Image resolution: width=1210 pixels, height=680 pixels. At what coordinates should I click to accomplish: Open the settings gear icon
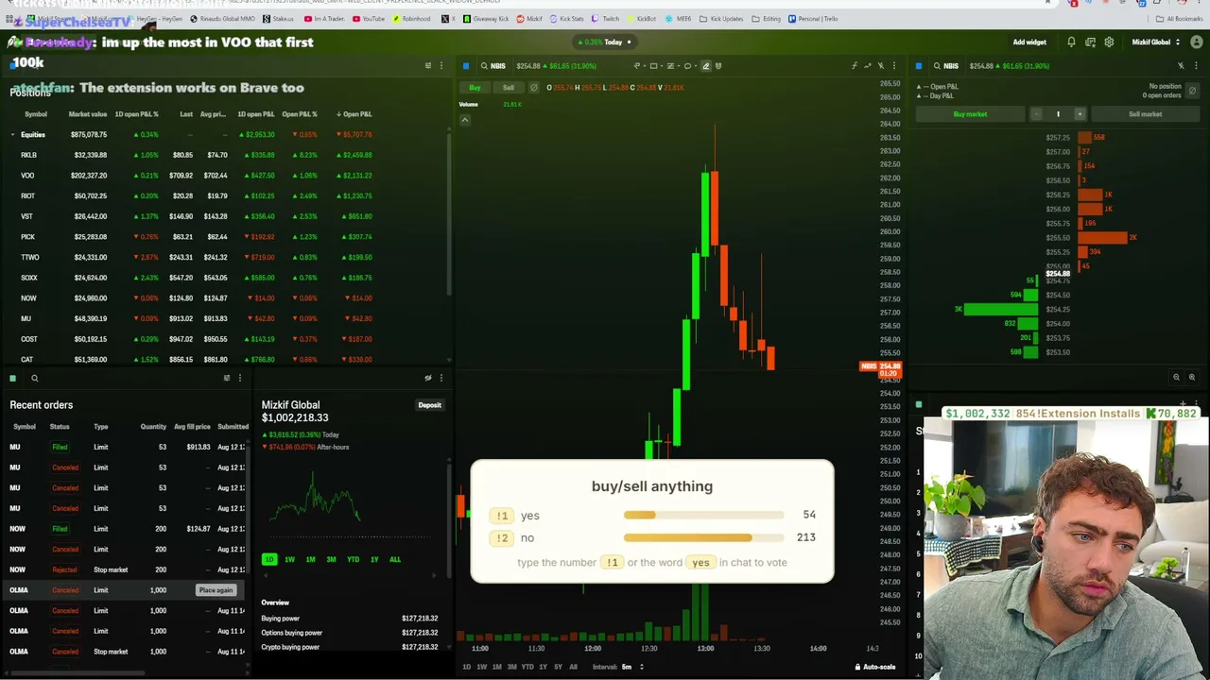click(x=1109, y=42)
